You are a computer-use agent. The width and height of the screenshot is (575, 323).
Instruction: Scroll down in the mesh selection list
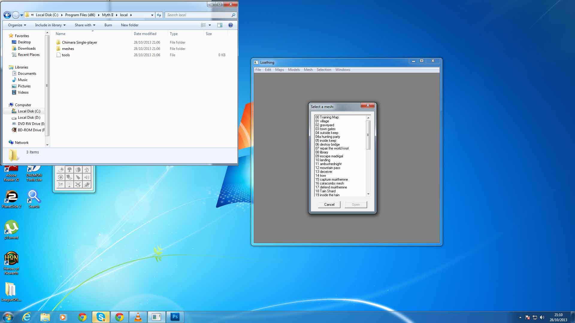(368, 194)
